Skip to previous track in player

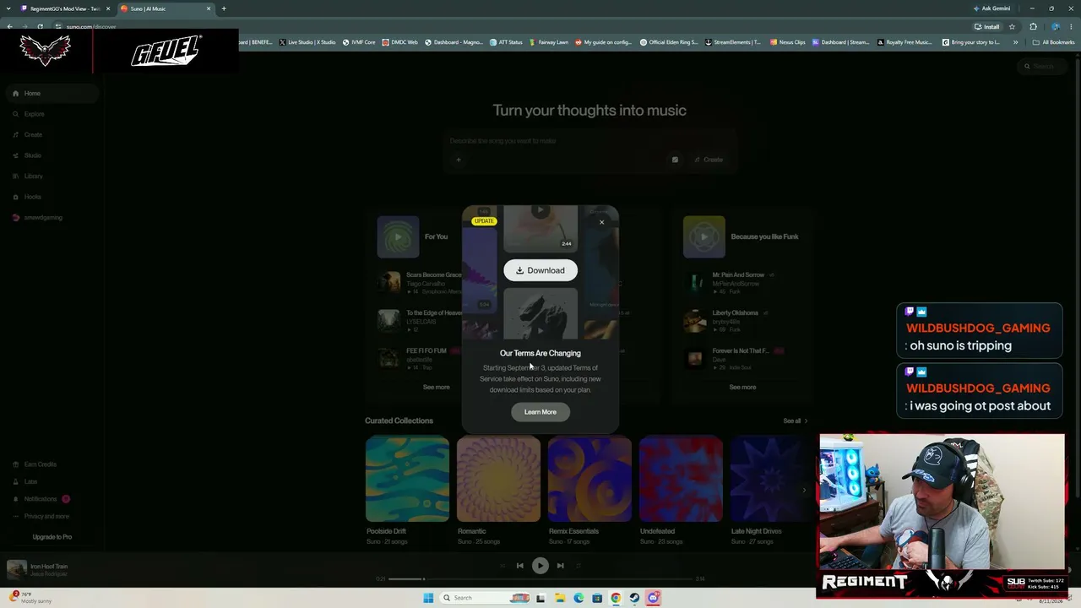tap(520, 566)
